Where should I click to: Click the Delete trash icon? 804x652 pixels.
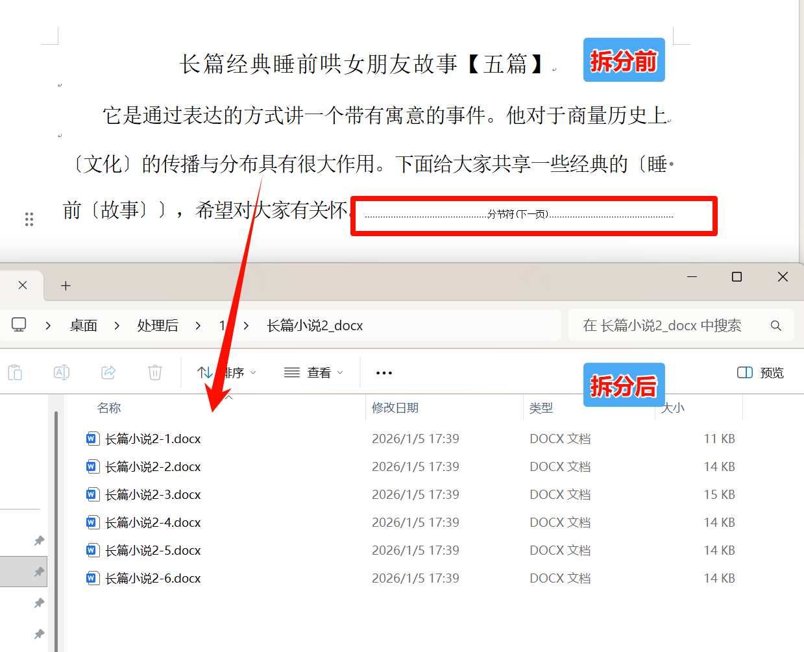(x=154, y=372)
